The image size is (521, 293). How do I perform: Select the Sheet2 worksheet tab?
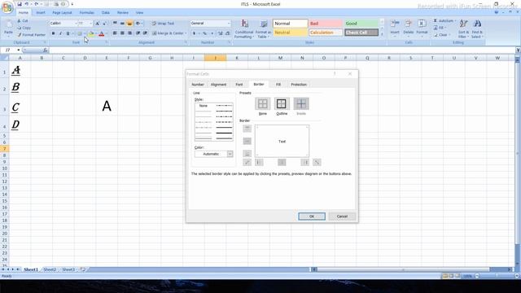50,269
